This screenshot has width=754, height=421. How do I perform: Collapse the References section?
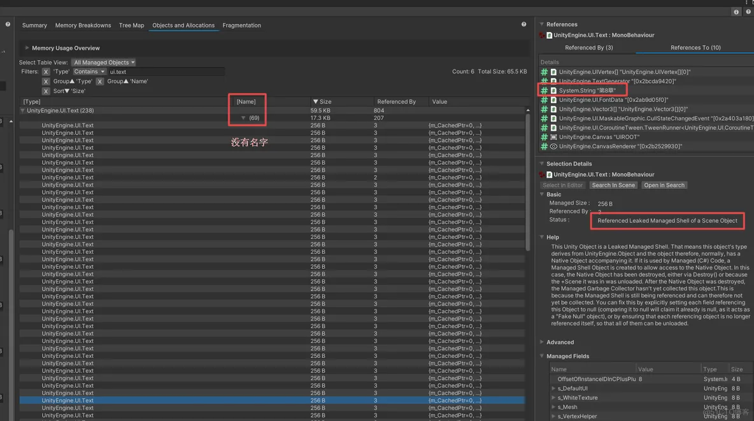coord(542,24)
